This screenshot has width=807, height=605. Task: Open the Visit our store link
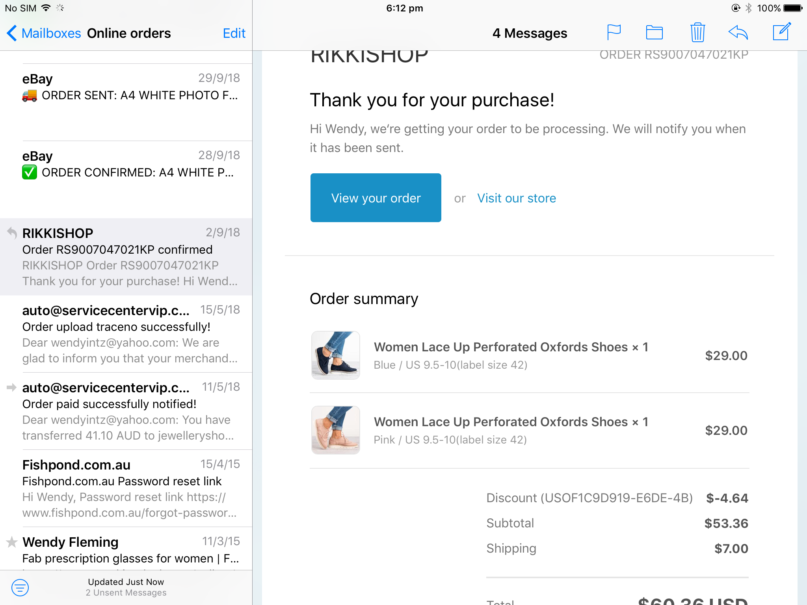click(516, 198)
